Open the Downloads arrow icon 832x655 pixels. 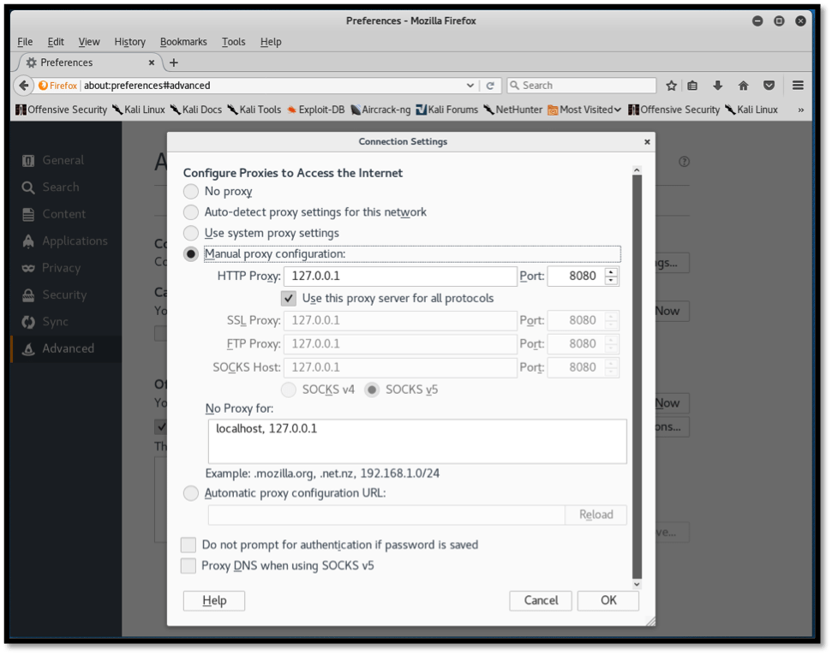[718, 86]
